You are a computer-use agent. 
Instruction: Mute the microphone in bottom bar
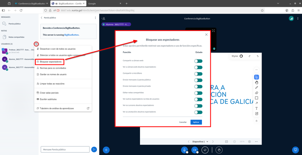(185, 150)
